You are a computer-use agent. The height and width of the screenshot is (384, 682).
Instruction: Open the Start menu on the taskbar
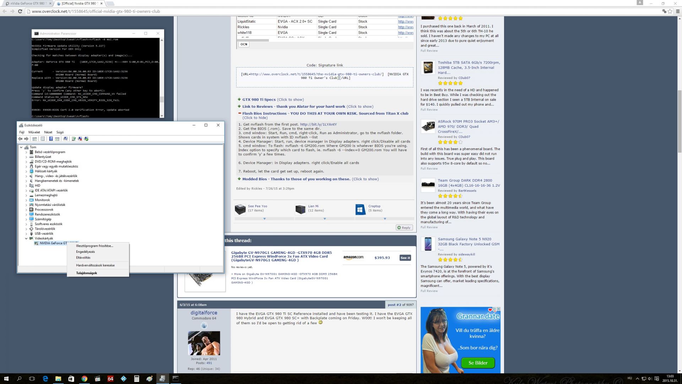pyautogui.click(x=6, y=379)
